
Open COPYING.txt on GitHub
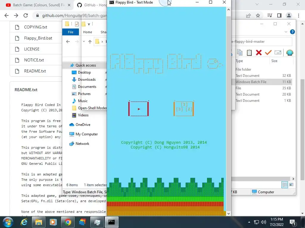tap(36, 27)
